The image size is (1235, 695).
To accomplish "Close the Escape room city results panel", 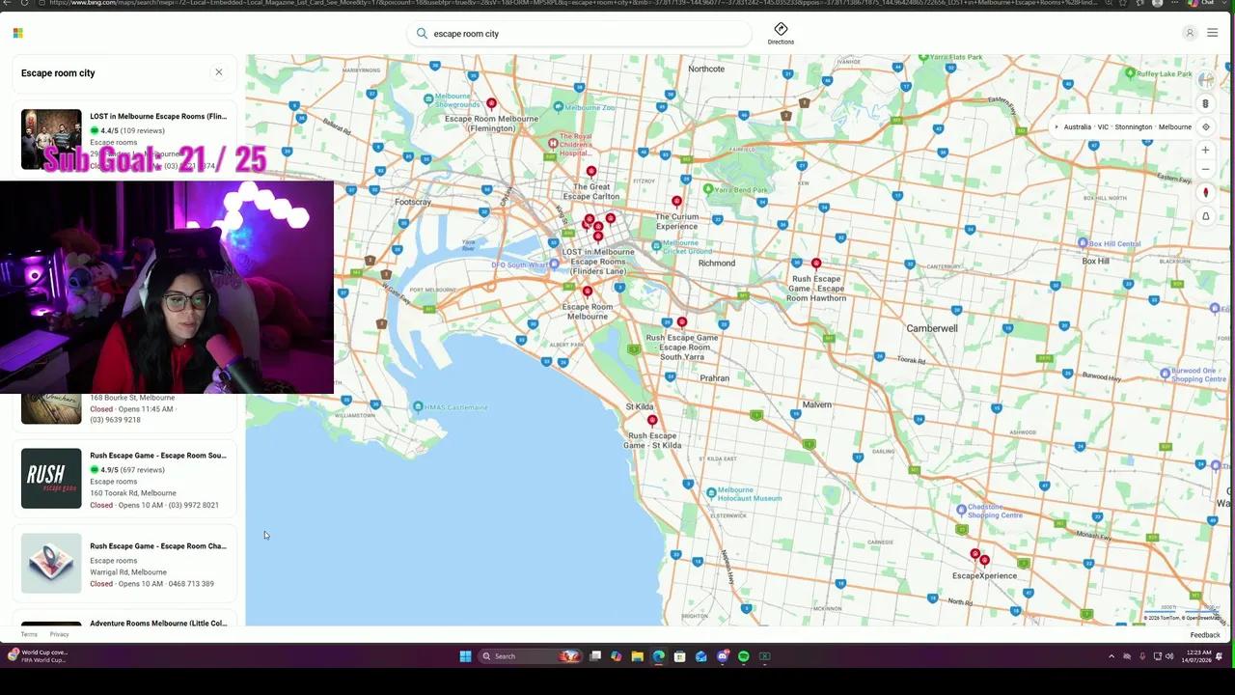I will point(218,72).
